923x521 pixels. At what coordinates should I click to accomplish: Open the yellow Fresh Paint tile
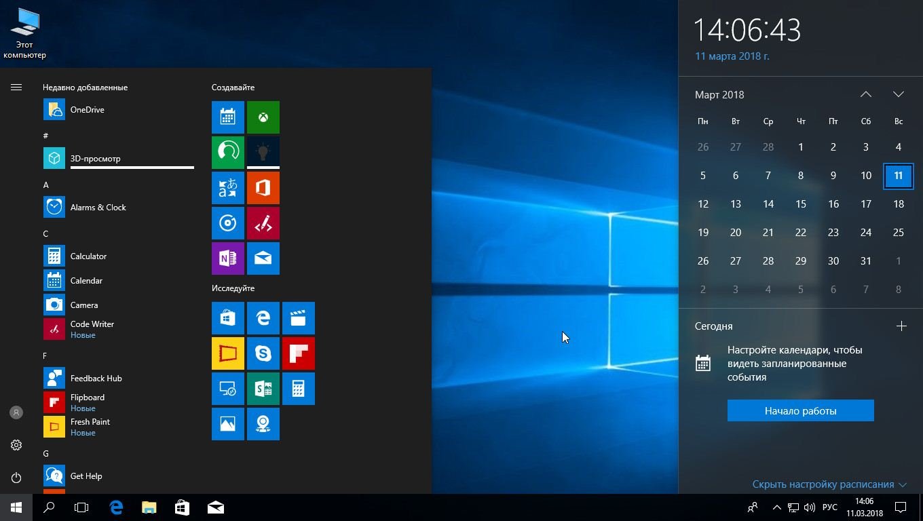click(x=228, y=353)
